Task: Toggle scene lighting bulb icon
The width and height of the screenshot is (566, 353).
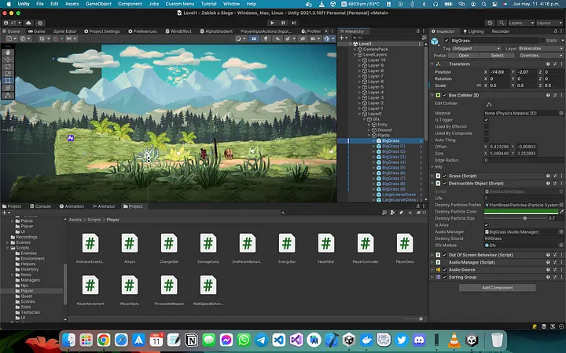Action: (x=266, y=38)
